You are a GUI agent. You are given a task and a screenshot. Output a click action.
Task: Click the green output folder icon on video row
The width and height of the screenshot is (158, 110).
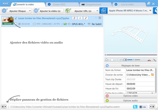point(65,24)
